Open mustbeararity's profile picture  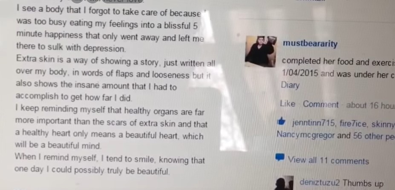coord(261,51)
